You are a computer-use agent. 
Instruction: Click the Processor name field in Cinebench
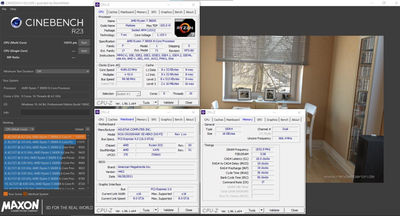click(x=55, y=88)
